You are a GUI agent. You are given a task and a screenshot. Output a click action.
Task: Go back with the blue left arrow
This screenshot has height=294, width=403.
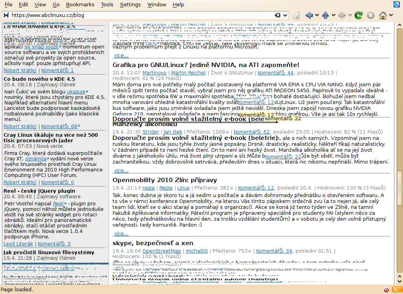coord(309,15)
